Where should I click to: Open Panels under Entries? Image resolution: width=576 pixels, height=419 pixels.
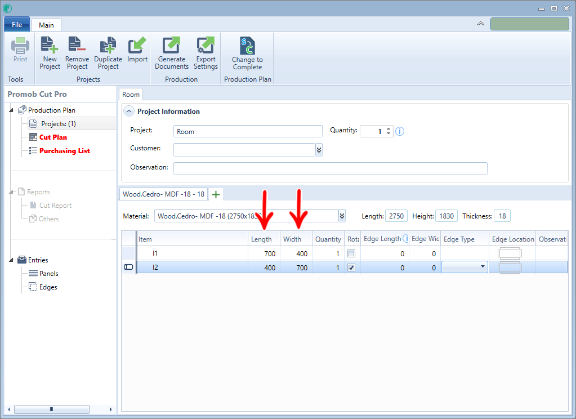(49, 274)
